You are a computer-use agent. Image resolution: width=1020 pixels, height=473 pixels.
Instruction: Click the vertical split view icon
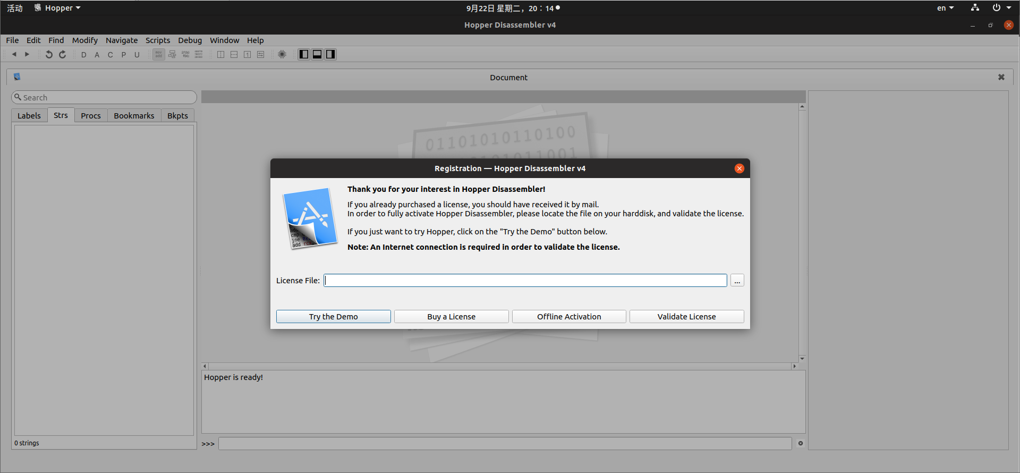click(221, 54)
